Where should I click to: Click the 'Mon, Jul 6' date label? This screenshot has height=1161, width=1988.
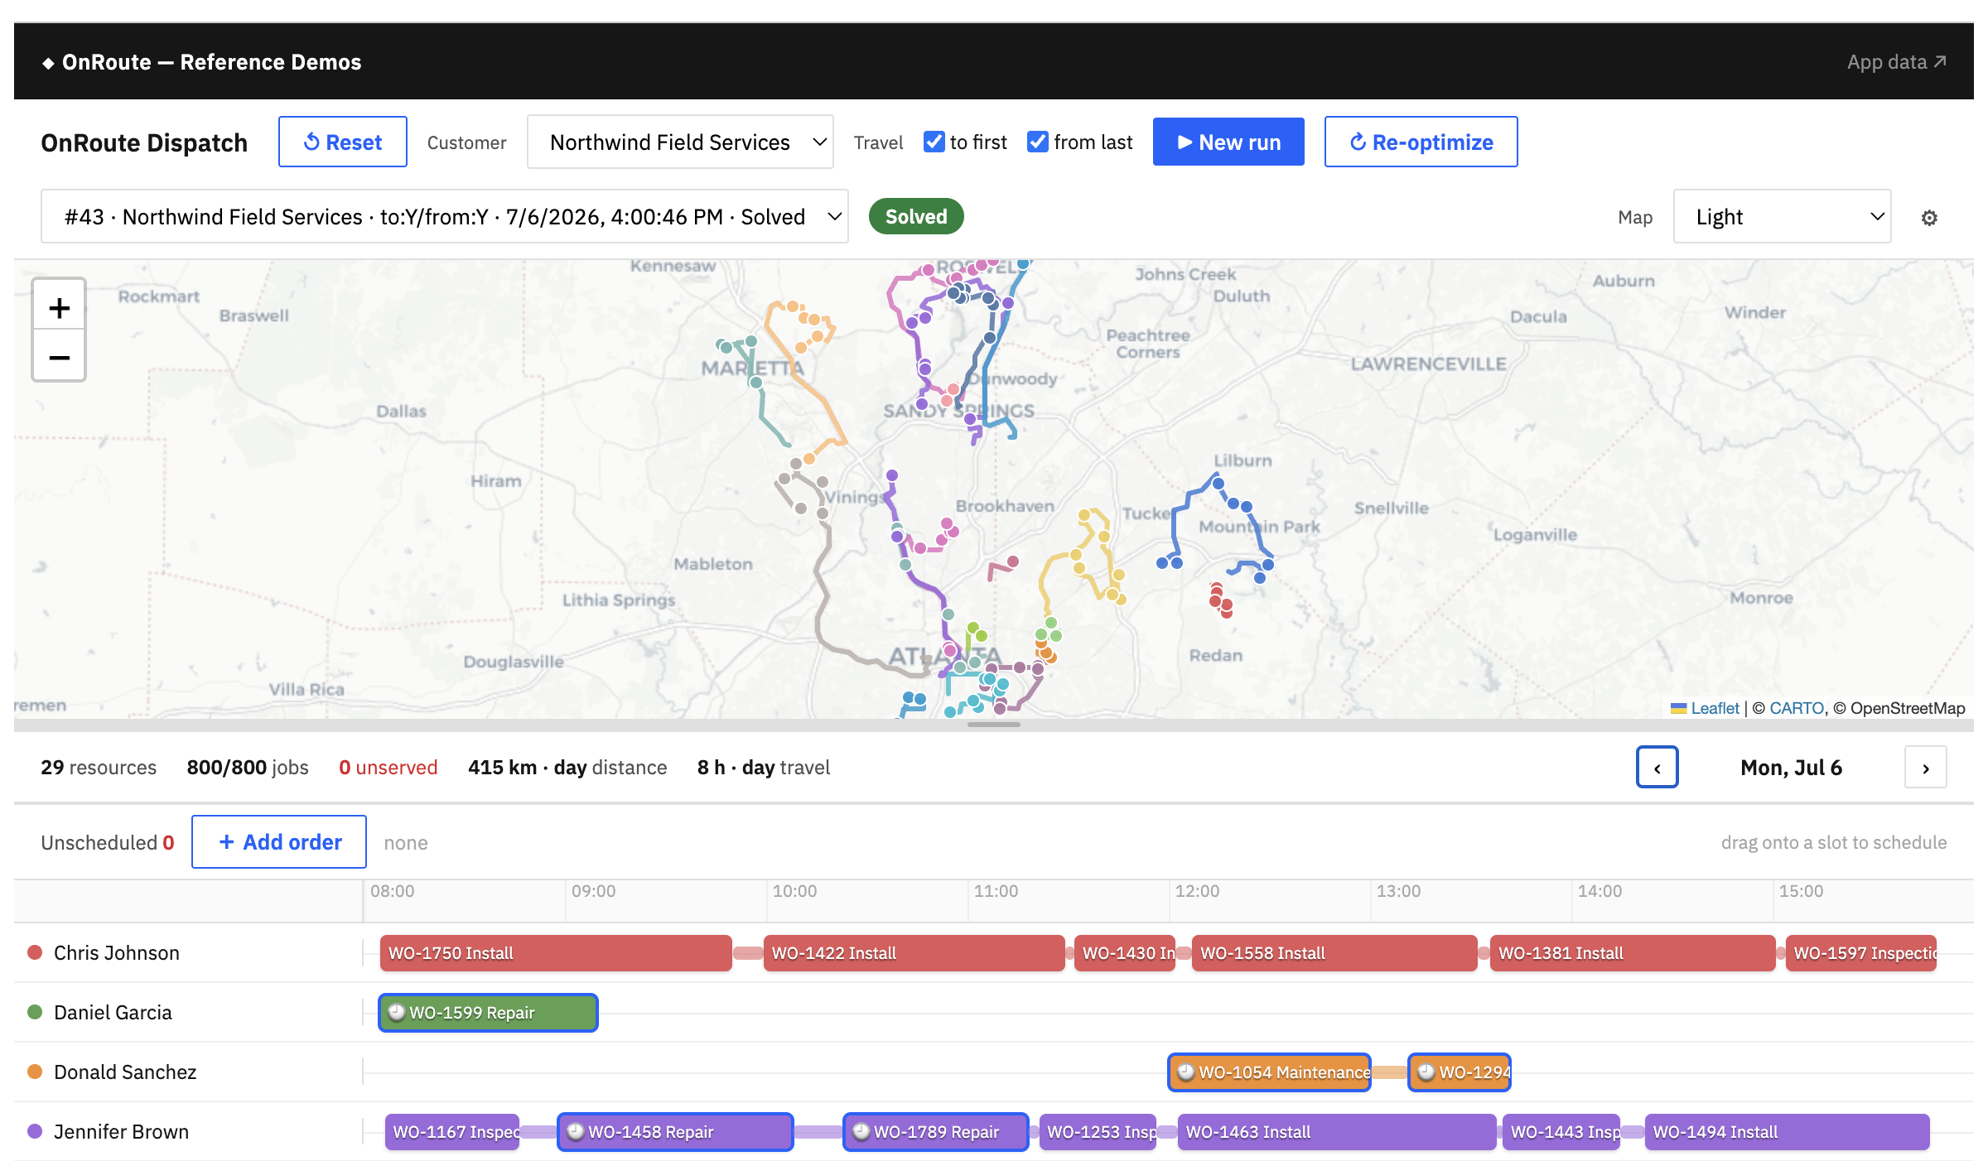click(x=1791, y=768)
